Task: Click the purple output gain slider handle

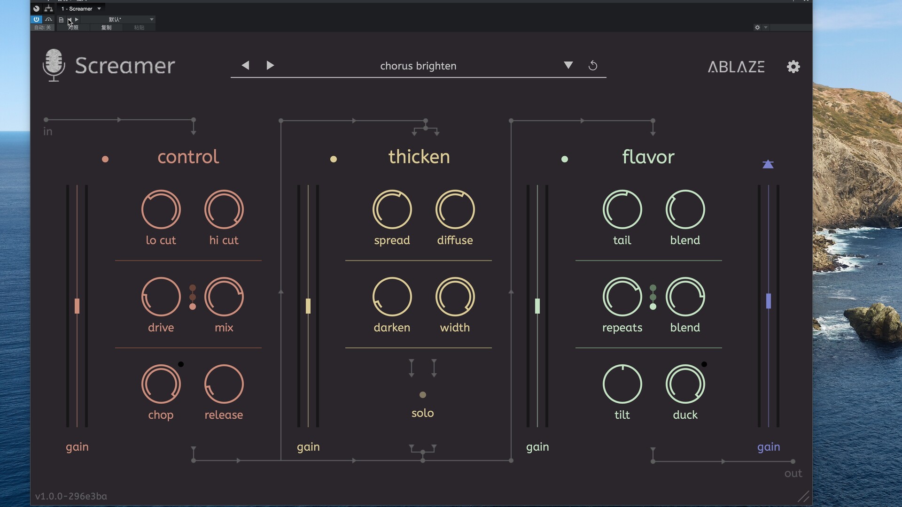Action: 769,301
